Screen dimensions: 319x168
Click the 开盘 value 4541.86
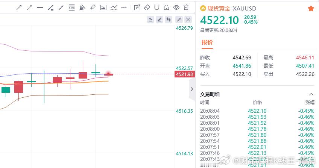coord(242,66)
